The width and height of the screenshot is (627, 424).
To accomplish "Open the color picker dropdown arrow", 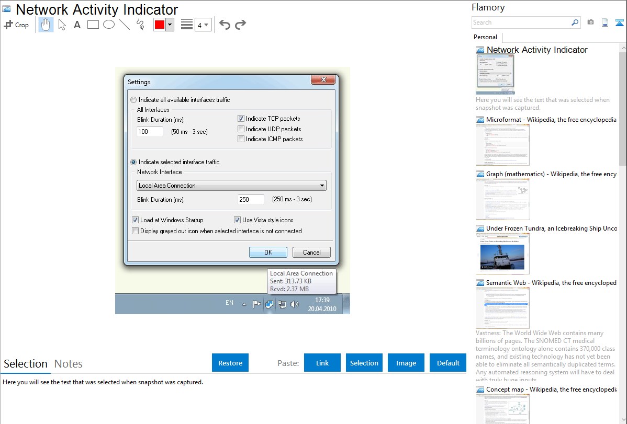I will pos(170,25).
